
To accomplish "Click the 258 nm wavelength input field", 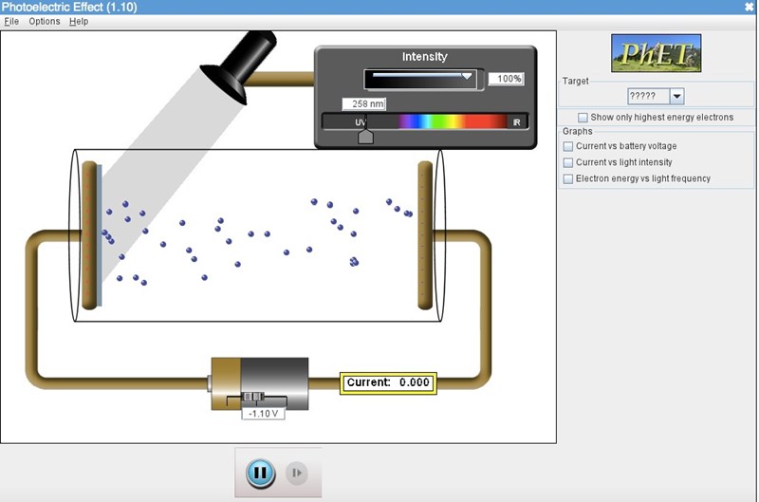I will tap(363, 104).
